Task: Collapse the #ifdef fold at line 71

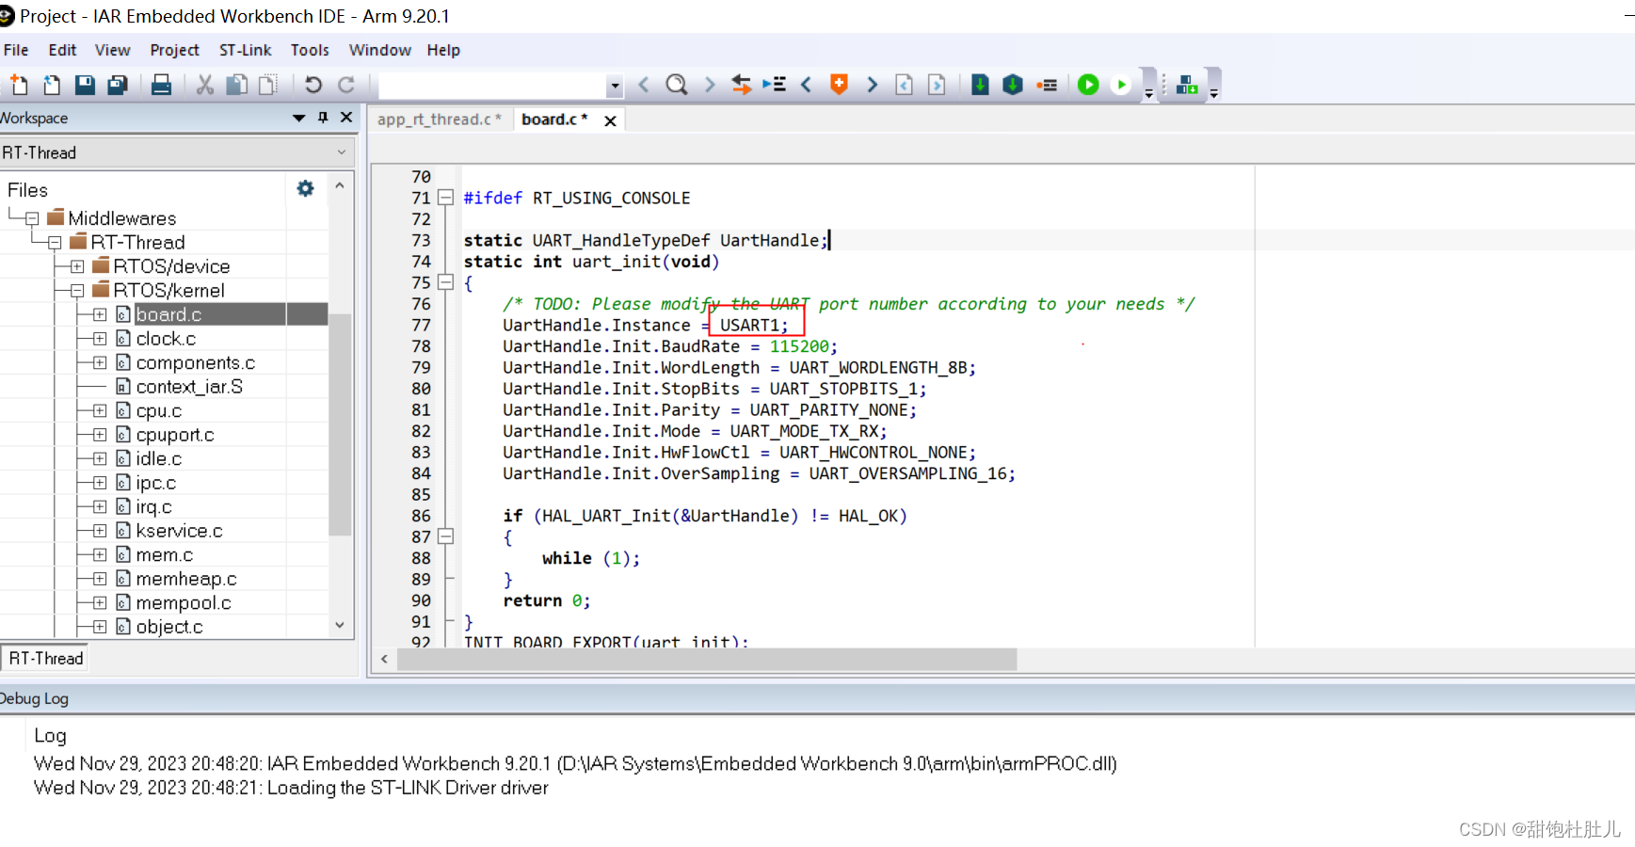Action: 446,198
